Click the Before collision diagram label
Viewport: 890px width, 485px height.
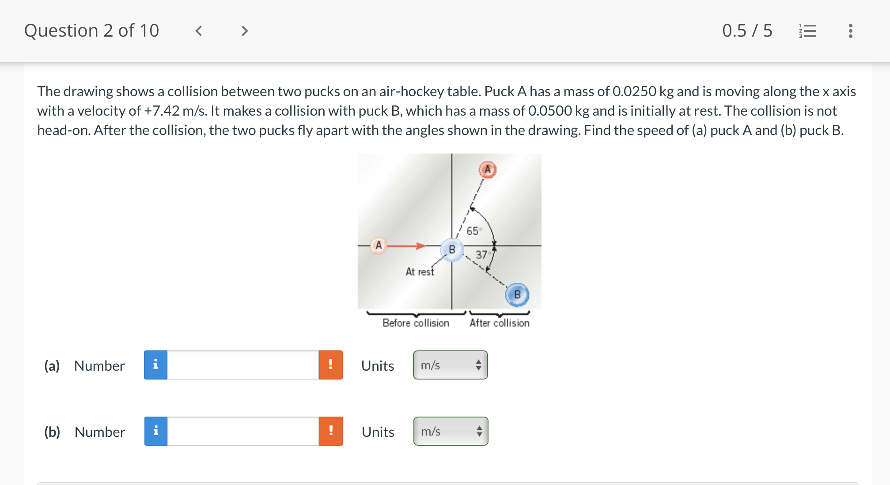[x=416, y=323]
